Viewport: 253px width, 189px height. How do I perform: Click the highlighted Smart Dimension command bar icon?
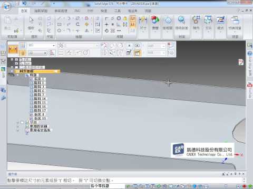pos(13,49)
